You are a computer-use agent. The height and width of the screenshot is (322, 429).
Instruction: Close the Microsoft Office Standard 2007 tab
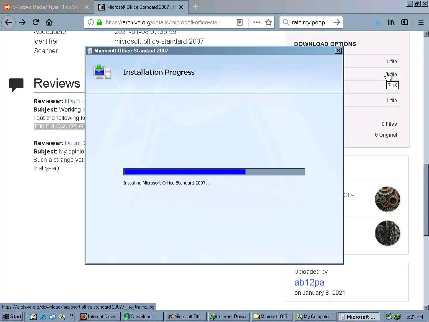tap(181, 7)
